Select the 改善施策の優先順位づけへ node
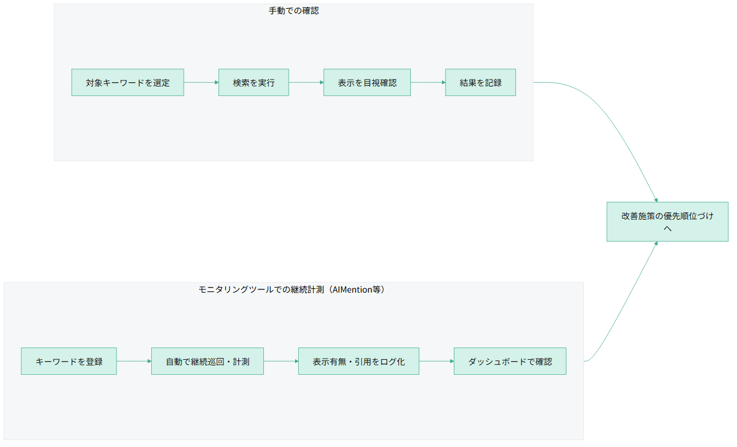Image resolution: width=737 pixels, height=447 pixels. 667,222
